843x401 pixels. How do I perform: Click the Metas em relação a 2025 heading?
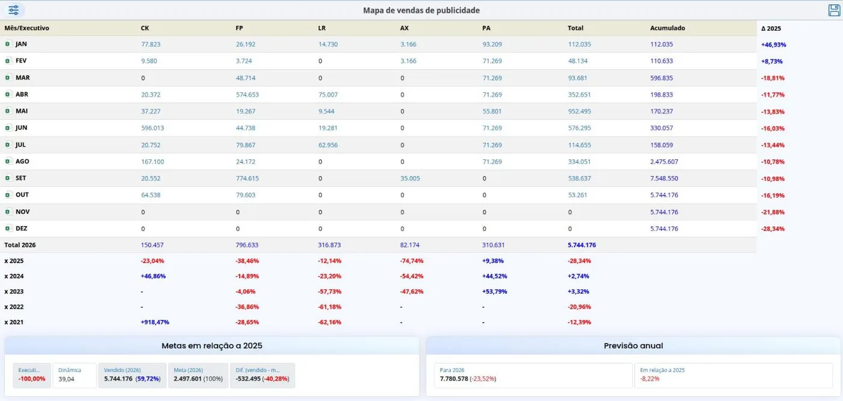click(212, 346)
